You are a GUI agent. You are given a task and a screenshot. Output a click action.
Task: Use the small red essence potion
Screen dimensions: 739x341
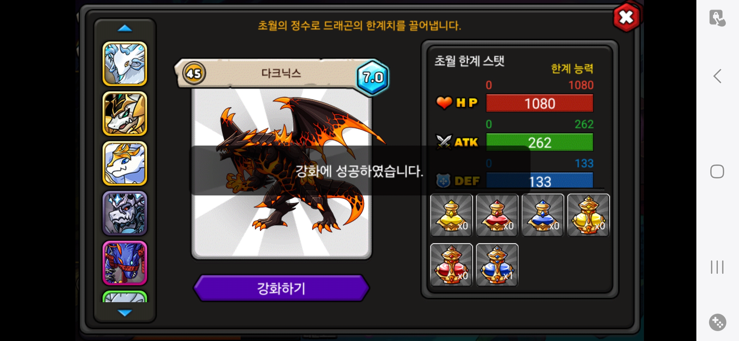coord(497,215)
